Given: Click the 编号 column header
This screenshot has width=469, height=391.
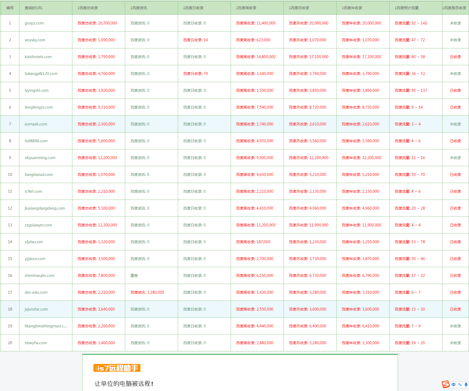Looking at the screenshot, I should [10, 8].
